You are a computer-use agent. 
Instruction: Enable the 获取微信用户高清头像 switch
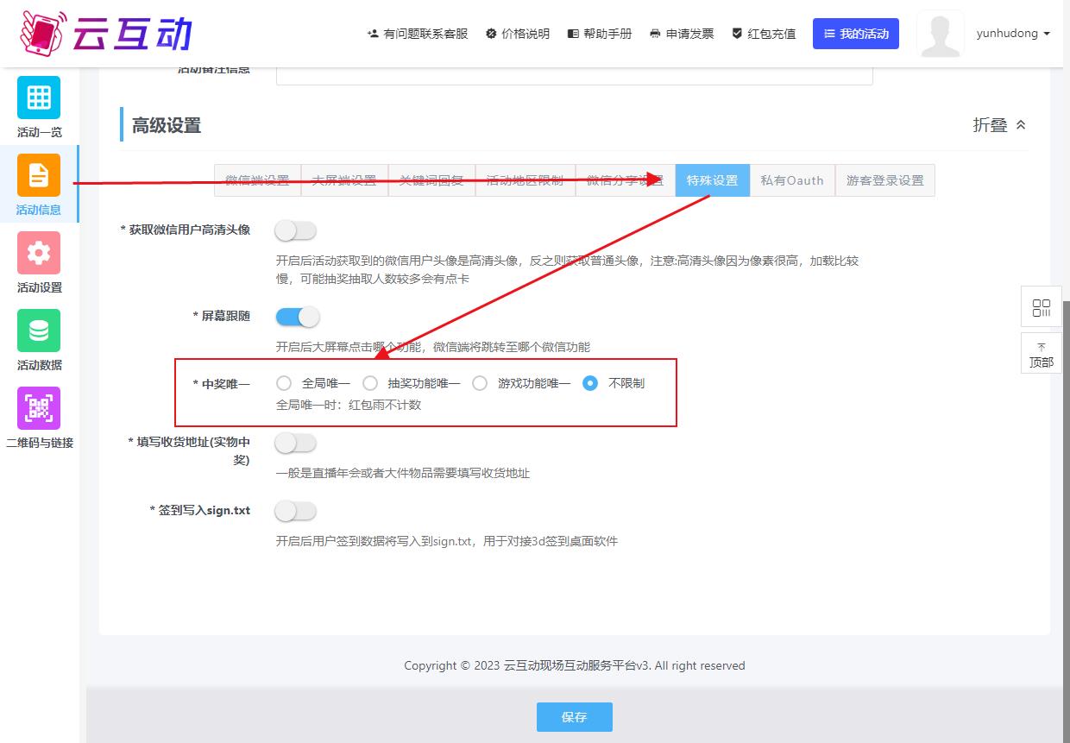click(296, 230)
